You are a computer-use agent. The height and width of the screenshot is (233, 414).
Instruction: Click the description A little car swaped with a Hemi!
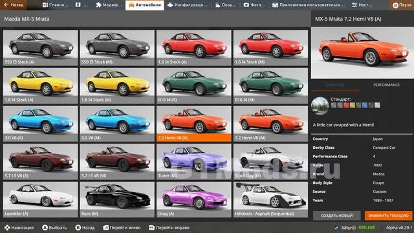tap(343, 125)
